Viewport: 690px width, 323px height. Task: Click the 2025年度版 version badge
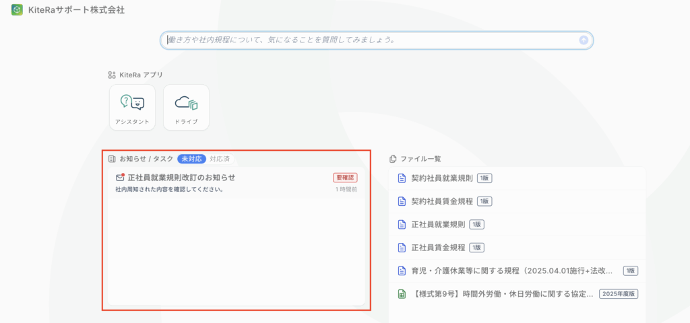click(x=619, y=293)
